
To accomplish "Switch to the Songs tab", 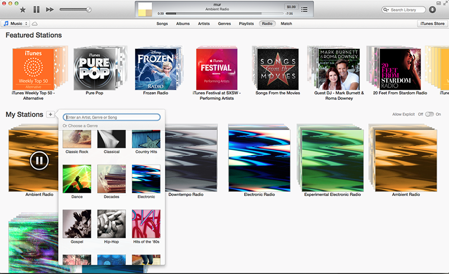I will (162, 24).
